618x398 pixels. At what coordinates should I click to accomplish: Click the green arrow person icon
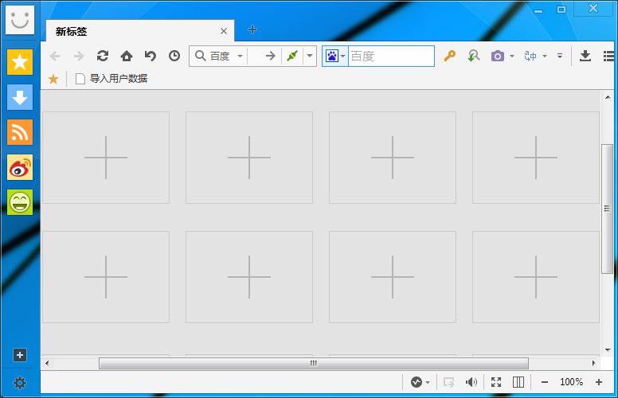[x=474, y=56]
